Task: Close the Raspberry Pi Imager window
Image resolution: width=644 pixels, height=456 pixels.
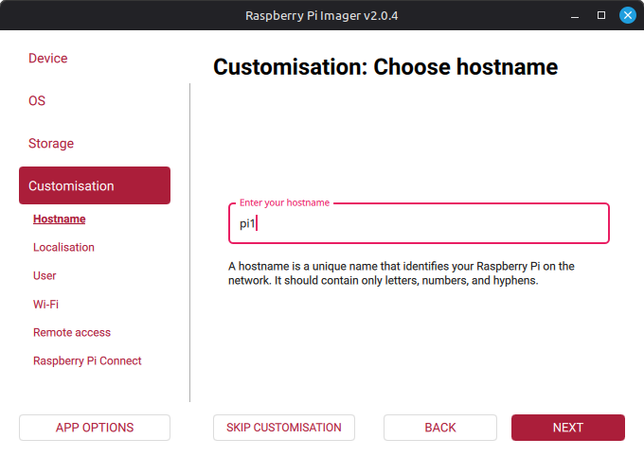Action: (627, 15)
